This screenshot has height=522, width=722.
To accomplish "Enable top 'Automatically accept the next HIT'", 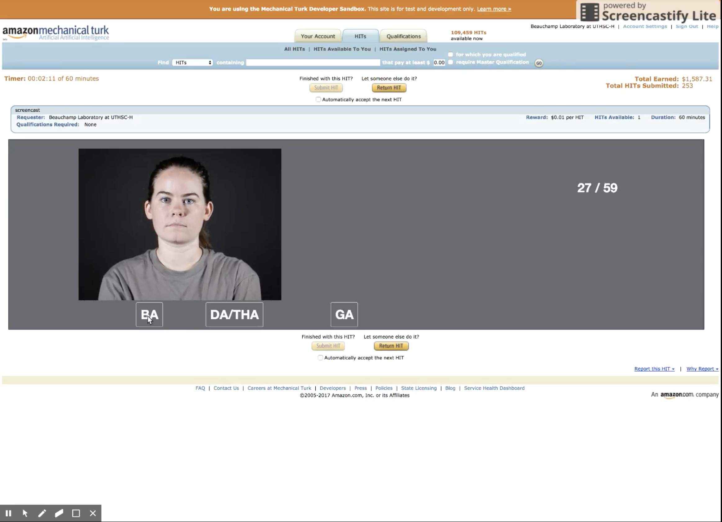I will click(318, 100).
